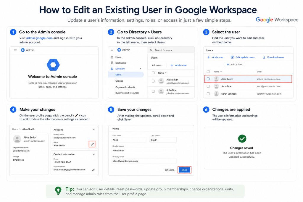303x202 pixels.
Task: Click the pencil edit icon in Account section
Action: pos(92,144)
